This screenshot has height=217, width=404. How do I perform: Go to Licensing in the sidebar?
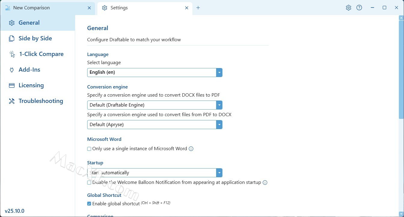(31, 85)
